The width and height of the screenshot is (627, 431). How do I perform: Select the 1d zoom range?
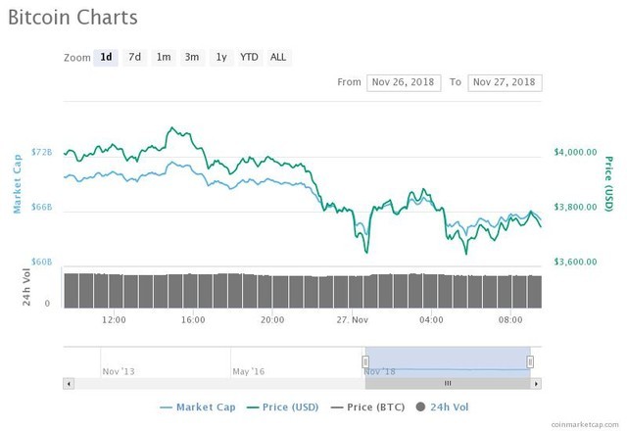pyautogui.click(x=106, y=57)
